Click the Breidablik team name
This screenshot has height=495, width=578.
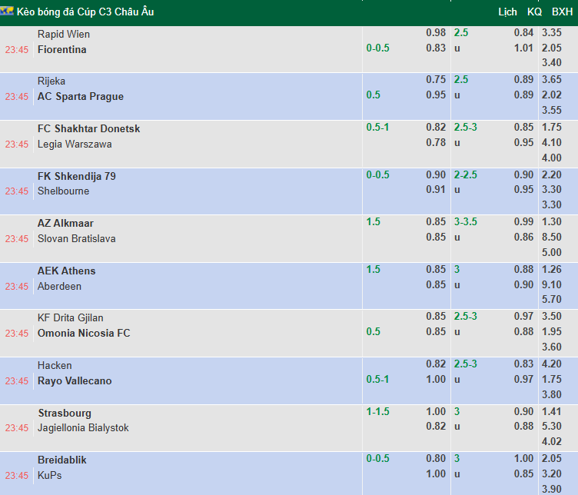[x=61, y=460]
